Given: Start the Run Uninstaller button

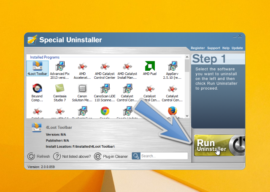Looking at the screenshot, I should [x=219, y=145].
